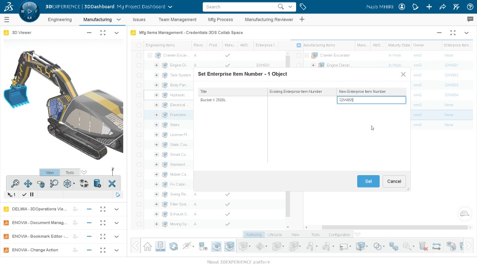Screen dimensions: 477x268
Task: Select the pan arrows tool in 3D Viewer
Action: pyautogui.click(x=28, y=184)
